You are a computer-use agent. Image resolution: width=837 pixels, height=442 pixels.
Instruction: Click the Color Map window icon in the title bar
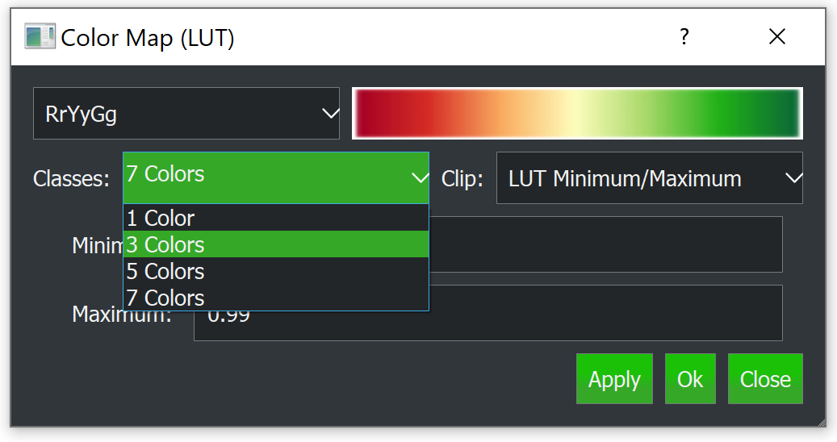click(40, 37)
